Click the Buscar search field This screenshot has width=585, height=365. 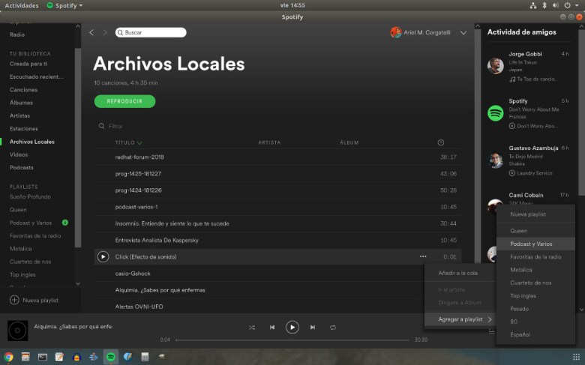coord(151,32)
